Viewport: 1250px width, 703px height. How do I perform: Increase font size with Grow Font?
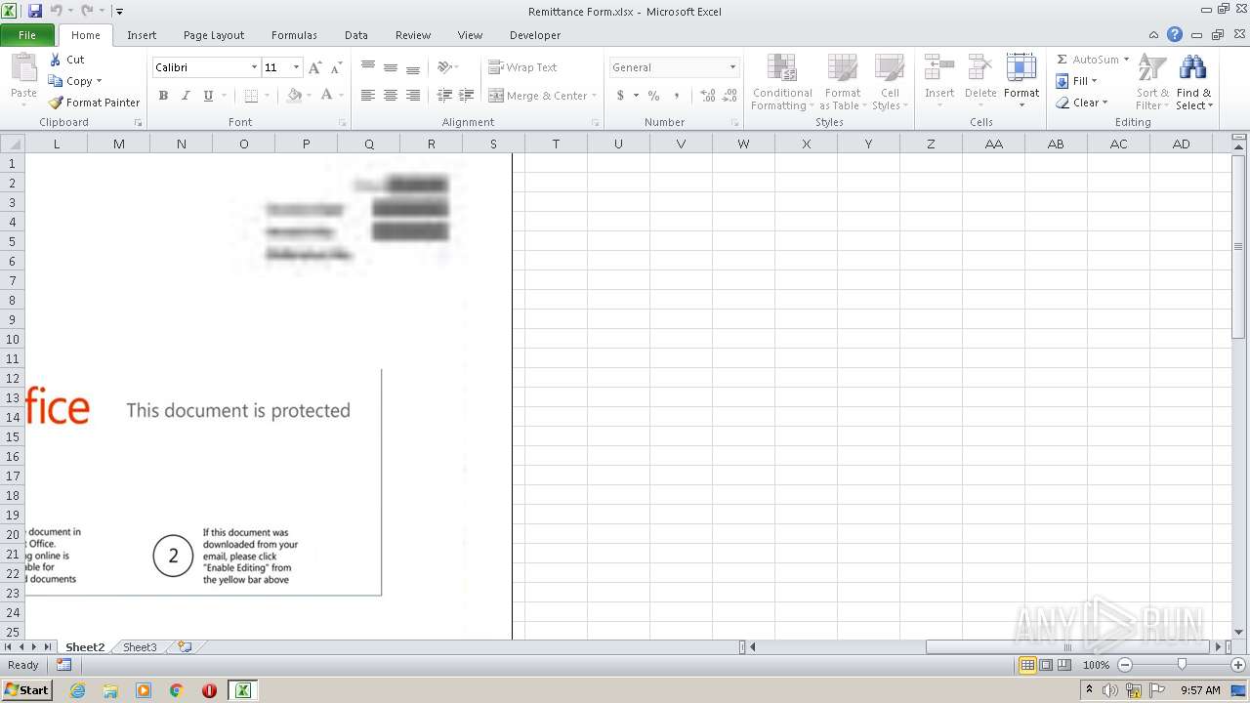[314, 67]
